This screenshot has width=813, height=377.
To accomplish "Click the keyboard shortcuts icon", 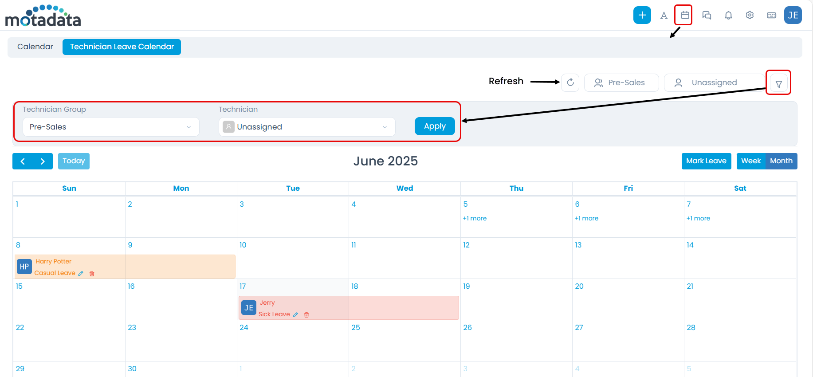I will point(771,15).
